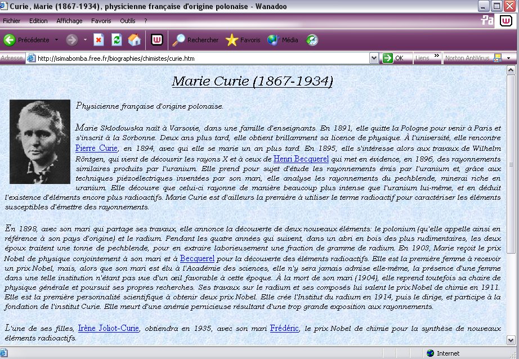Screen dimensions: 519x359
Task: Stop loading the page
Action: pyautogui.click(x=99, y=40)
